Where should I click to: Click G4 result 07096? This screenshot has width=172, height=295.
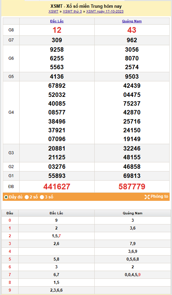click(57, 139)
